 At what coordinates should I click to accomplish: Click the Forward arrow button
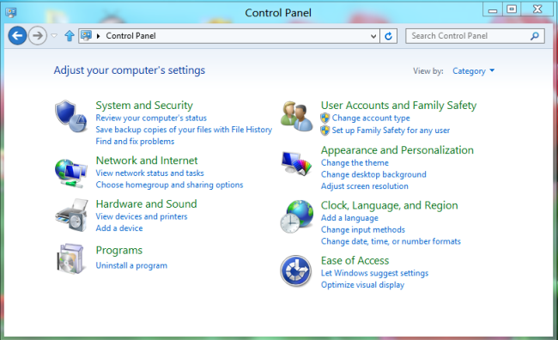point(38,35)
